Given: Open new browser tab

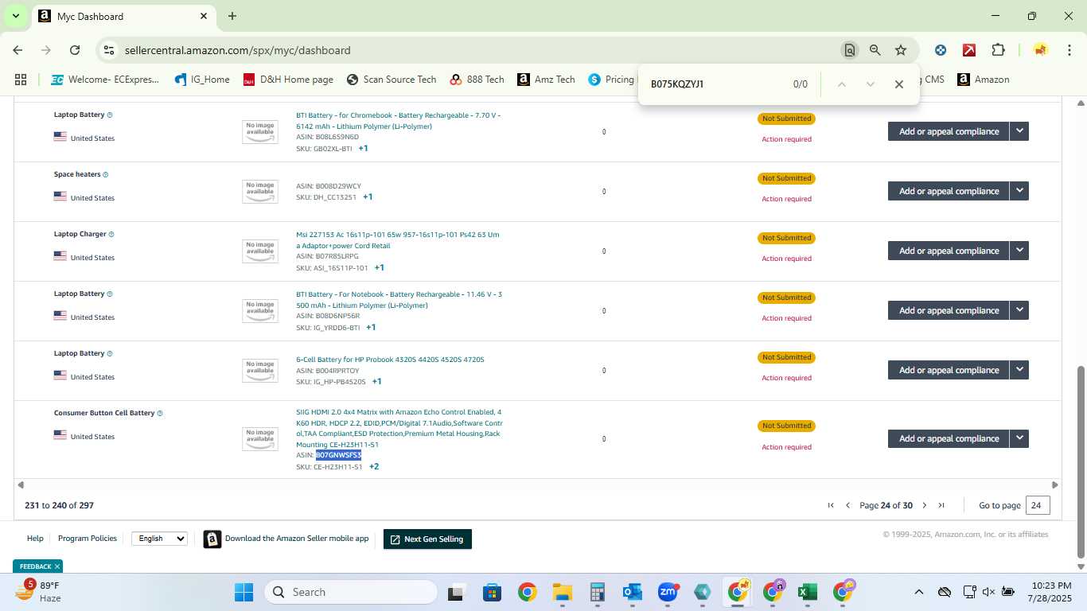Looking at the screenshot, I should point(232,16).
